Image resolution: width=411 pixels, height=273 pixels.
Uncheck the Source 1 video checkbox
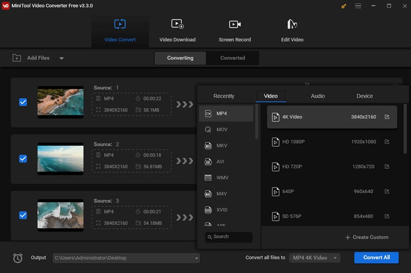pyautogui.click(x=23, y=102)
